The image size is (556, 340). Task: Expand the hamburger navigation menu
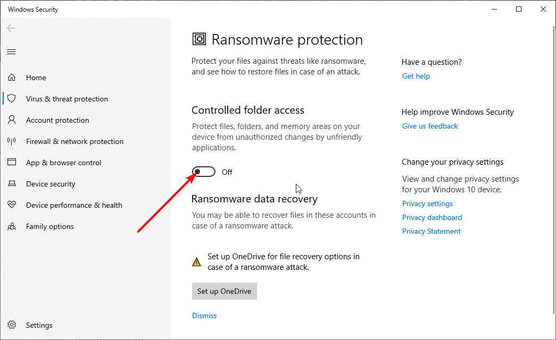pyautogui.click(x=11, y=52)
